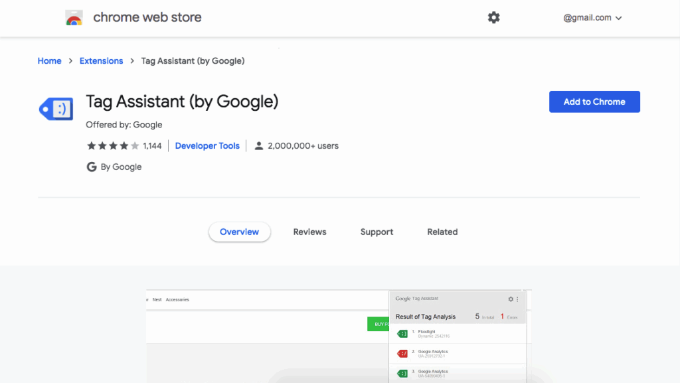This screenshot has height=383, width=680.
Task: Click the Chrome Web Store rainbow logo
Action: click(74, 18)
